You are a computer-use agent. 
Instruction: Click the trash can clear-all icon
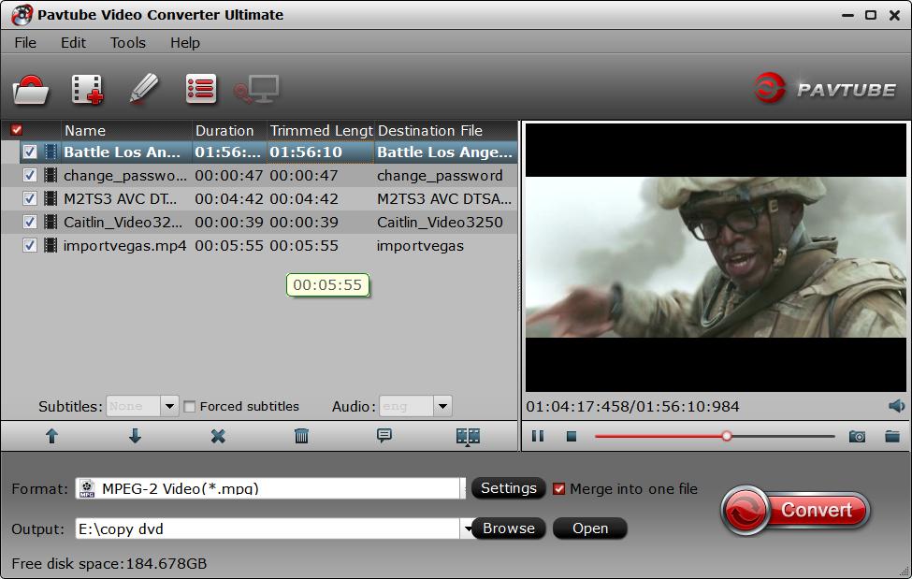pyautogui.click(x=301, y=436)
